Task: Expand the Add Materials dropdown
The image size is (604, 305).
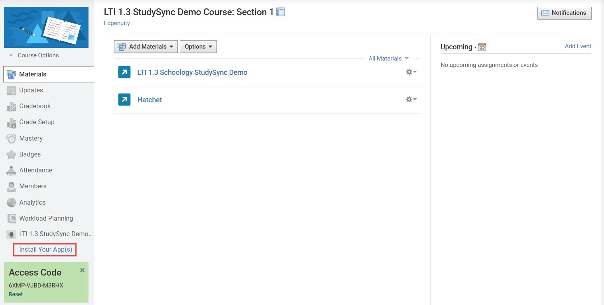Action: coord(146,47)
